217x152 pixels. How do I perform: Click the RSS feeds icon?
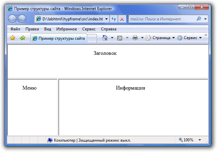120,38
